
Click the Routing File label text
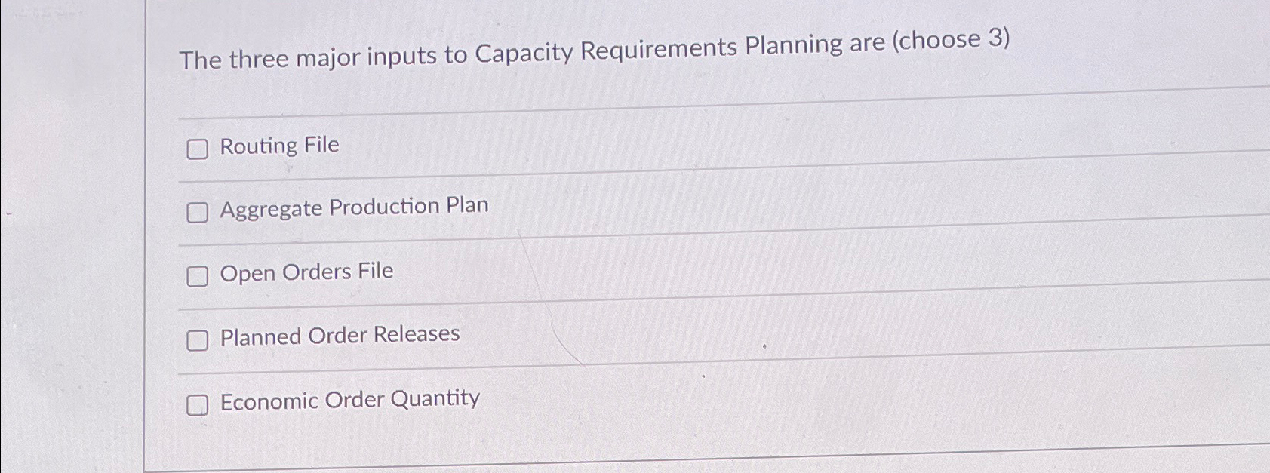coord(279,145)
